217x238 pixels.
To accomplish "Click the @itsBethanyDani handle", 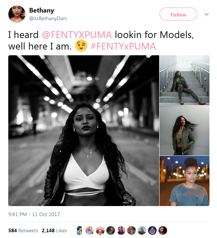I will pos(48,18).
